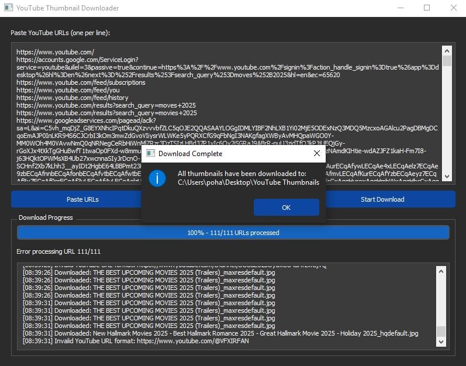Click the YouTube Thumbnail Downloader window icon
Image resolution: width=466 pixels, height=366 pixels.
coord(8,8)
